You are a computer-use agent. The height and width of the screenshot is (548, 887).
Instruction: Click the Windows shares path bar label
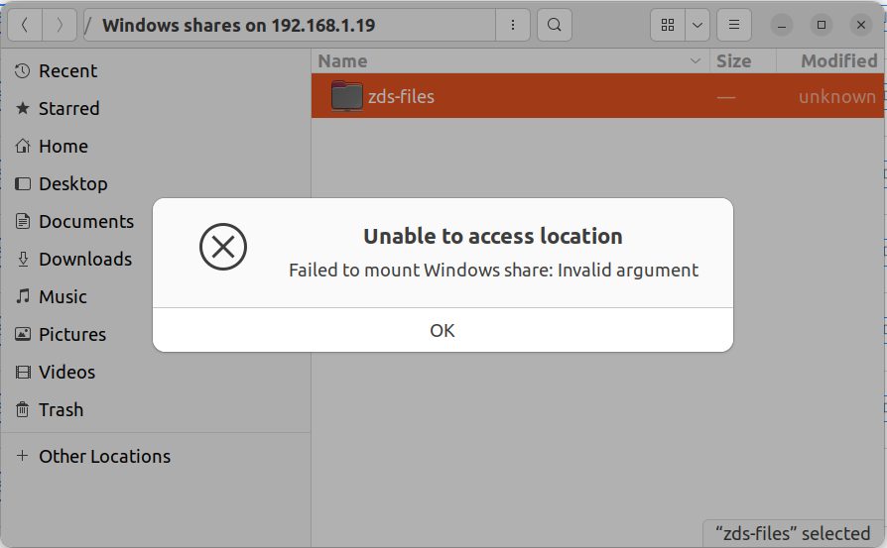(239, 26)
